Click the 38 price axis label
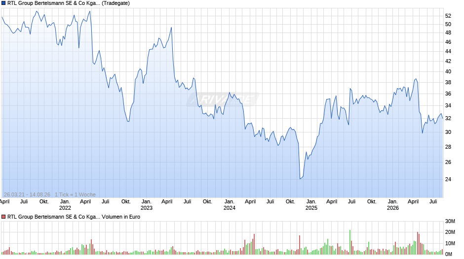This screenshot has width=464, height=259. point(448,82)
